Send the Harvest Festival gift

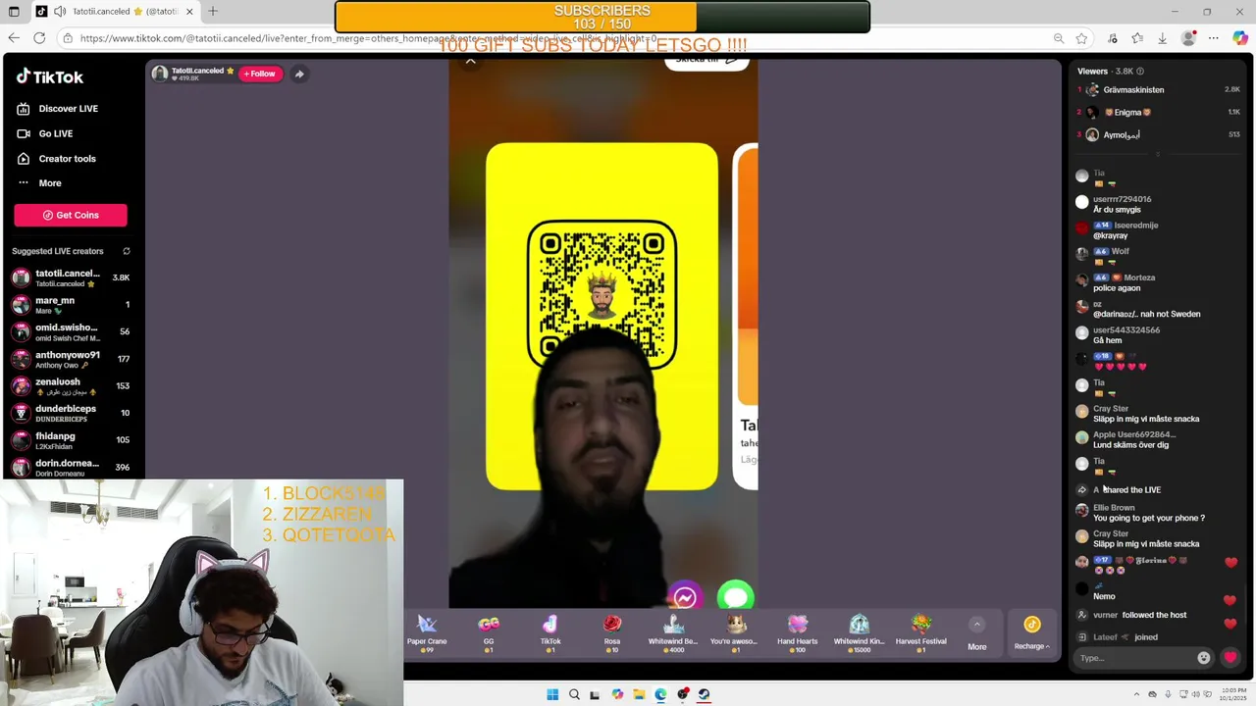[920, 632]
